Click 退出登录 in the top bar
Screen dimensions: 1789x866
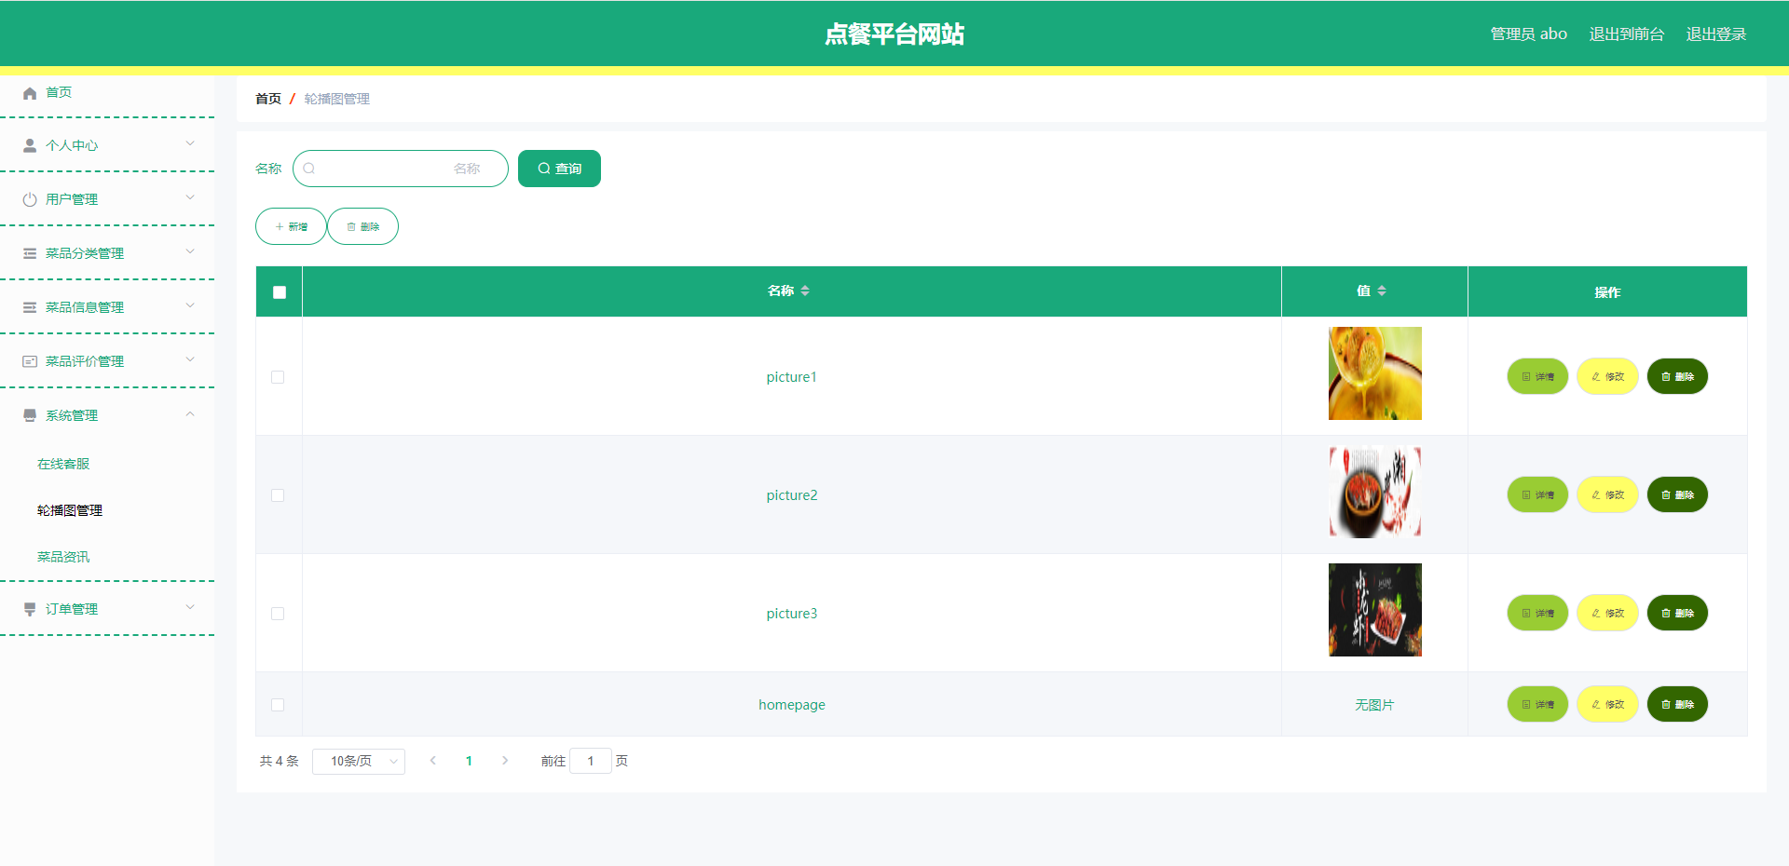pos(1715,34)
